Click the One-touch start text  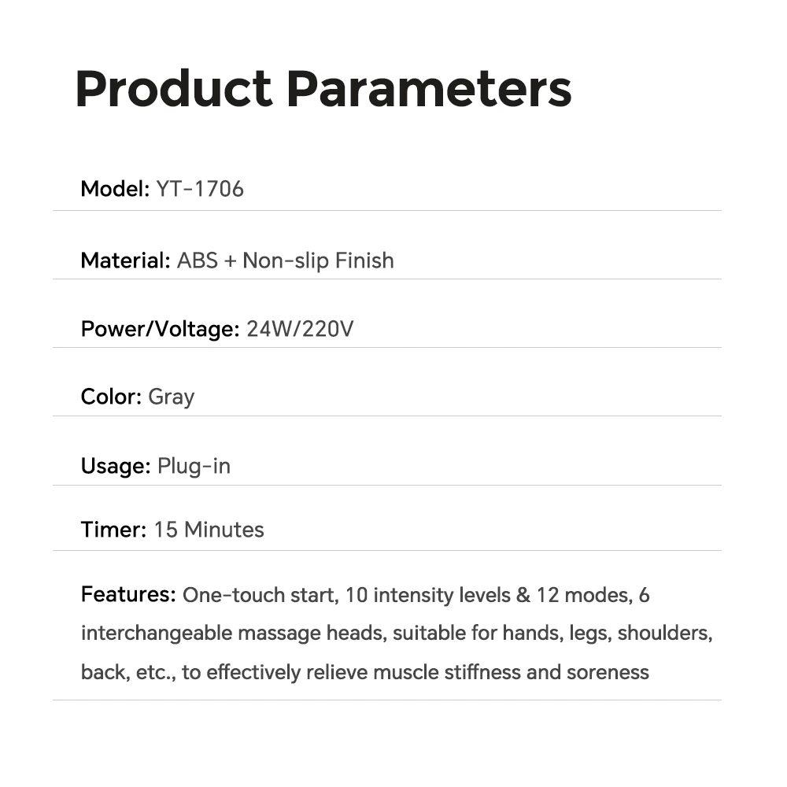260,595
